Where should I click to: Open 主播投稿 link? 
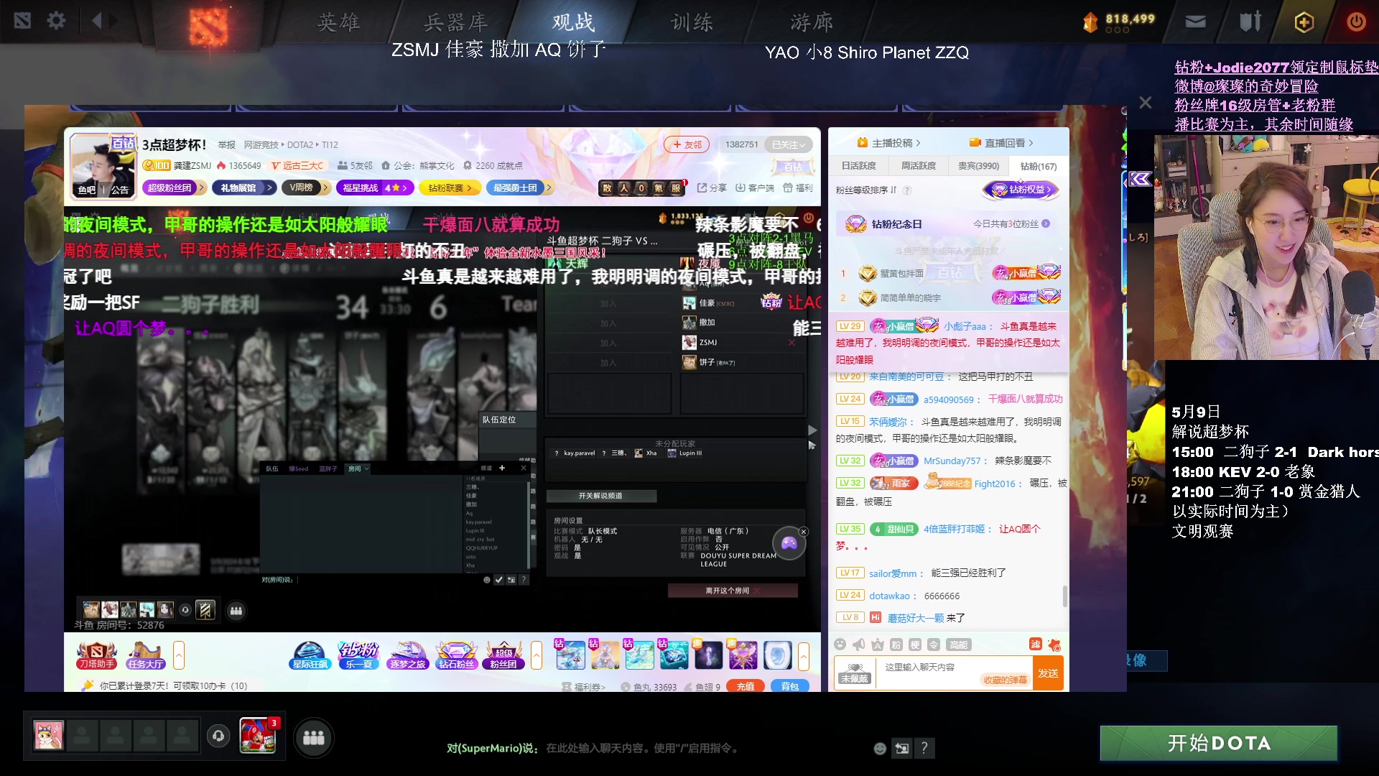889,143
